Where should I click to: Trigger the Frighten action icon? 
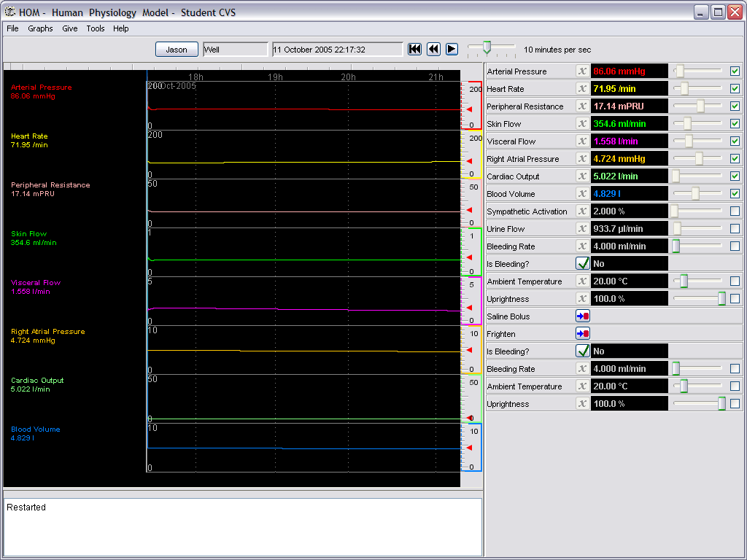click(x=582, y=333)
